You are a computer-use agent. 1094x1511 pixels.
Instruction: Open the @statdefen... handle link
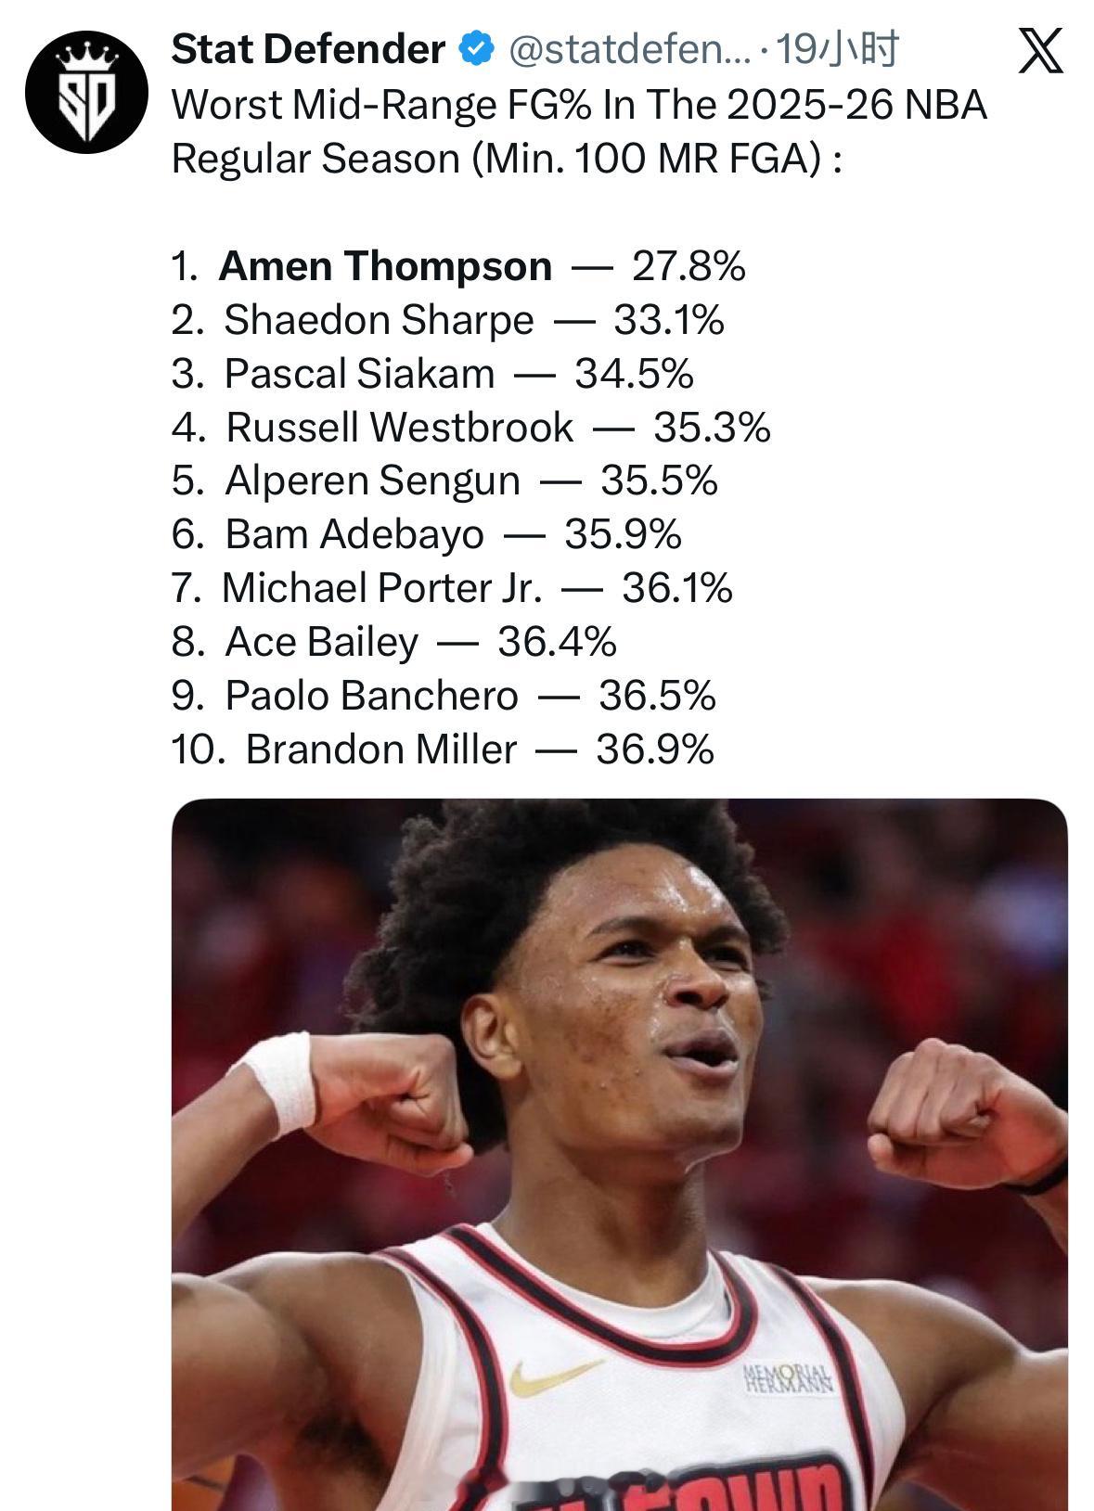628,49
